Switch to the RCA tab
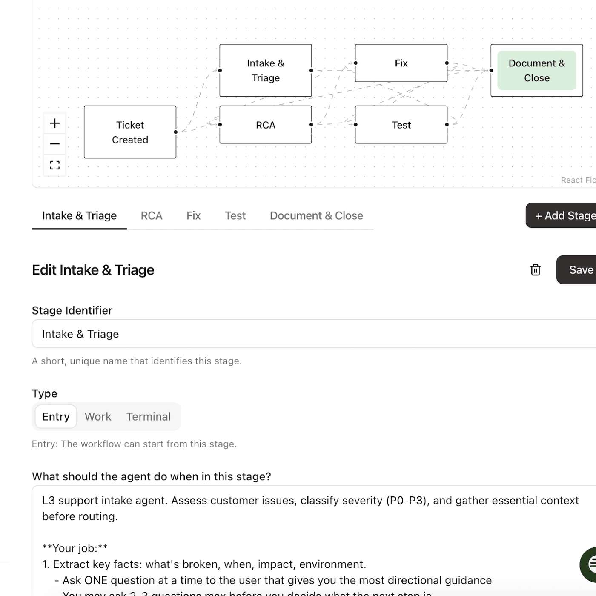Viewport: 596px width, 596px height. (152, 216)
